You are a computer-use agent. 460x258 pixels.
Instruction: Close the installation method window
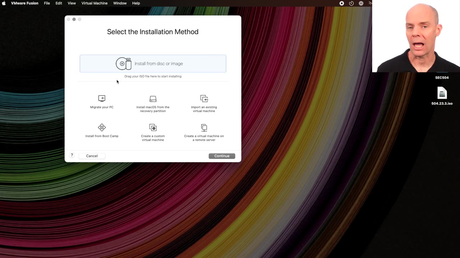pos(69,19)
